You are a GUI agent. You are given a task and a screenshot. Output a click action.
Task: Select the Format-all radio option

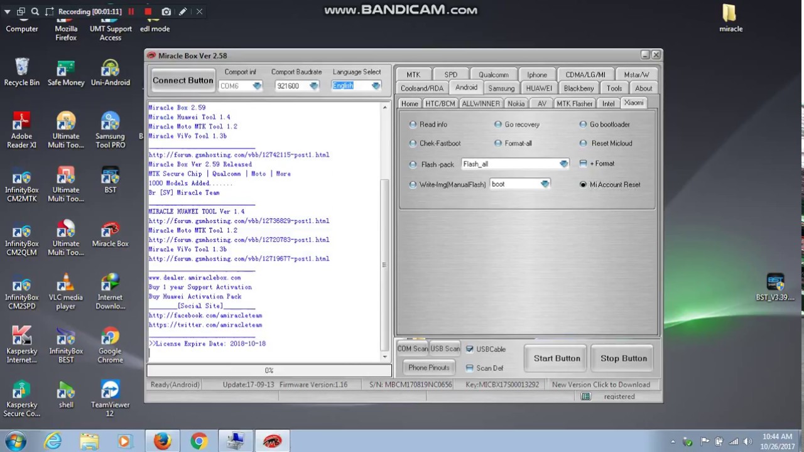tap(498, 143)
